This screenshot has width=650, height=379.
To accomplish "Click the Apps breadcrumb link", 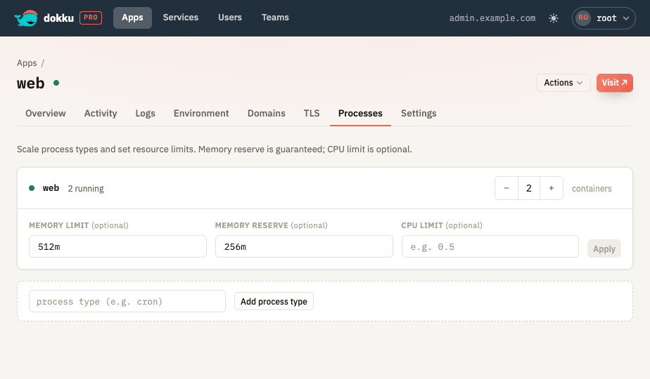I will tap(27, 63).
